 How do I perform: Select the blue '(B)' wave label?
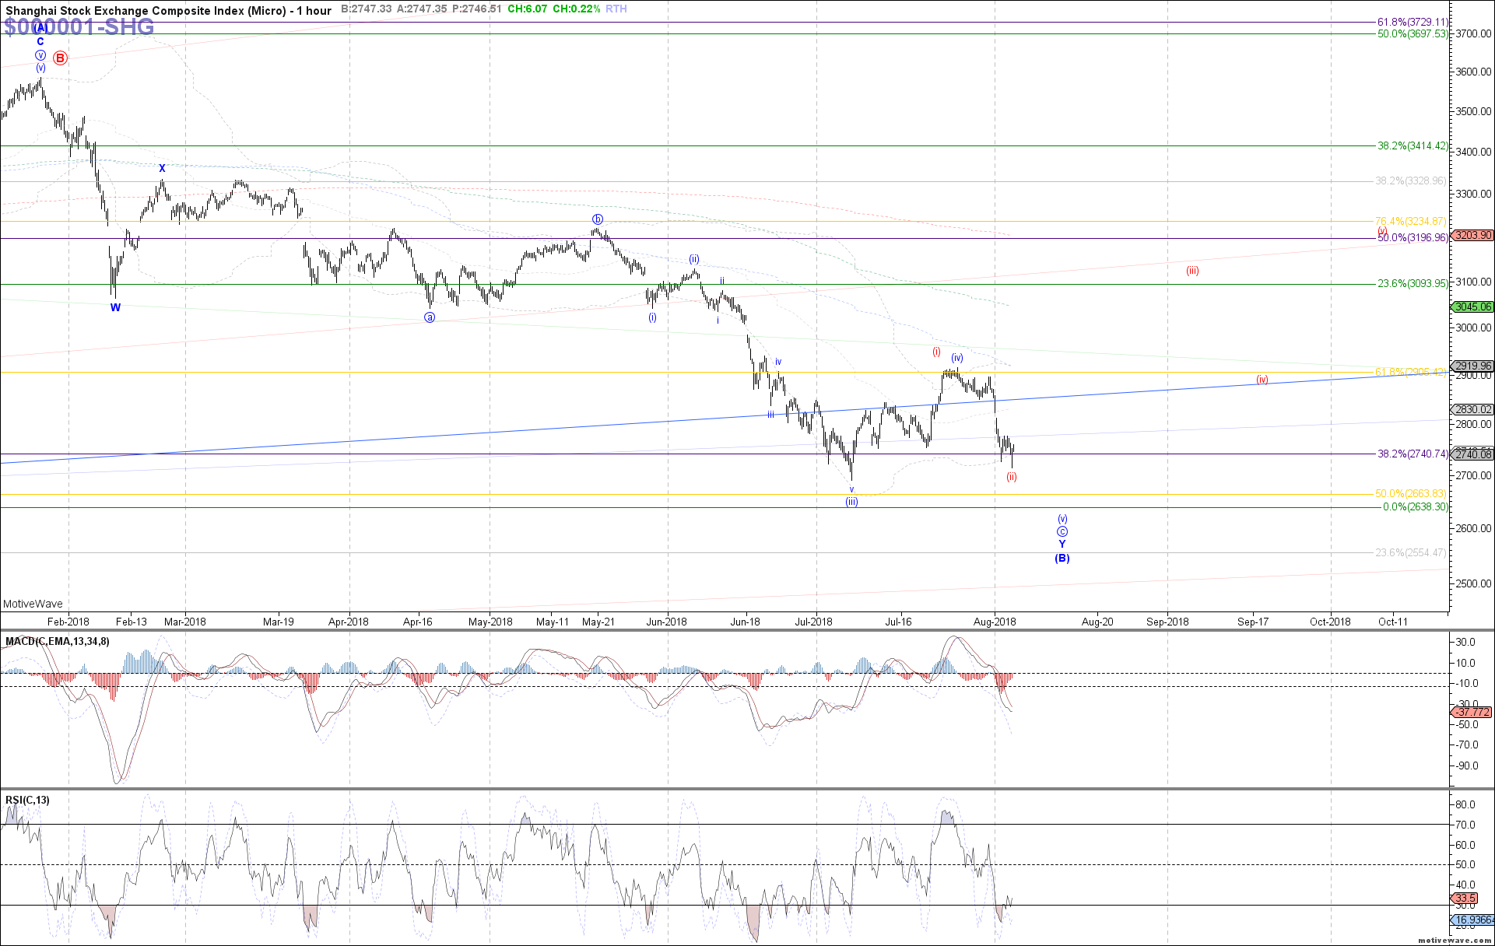tap(1062, 558)
